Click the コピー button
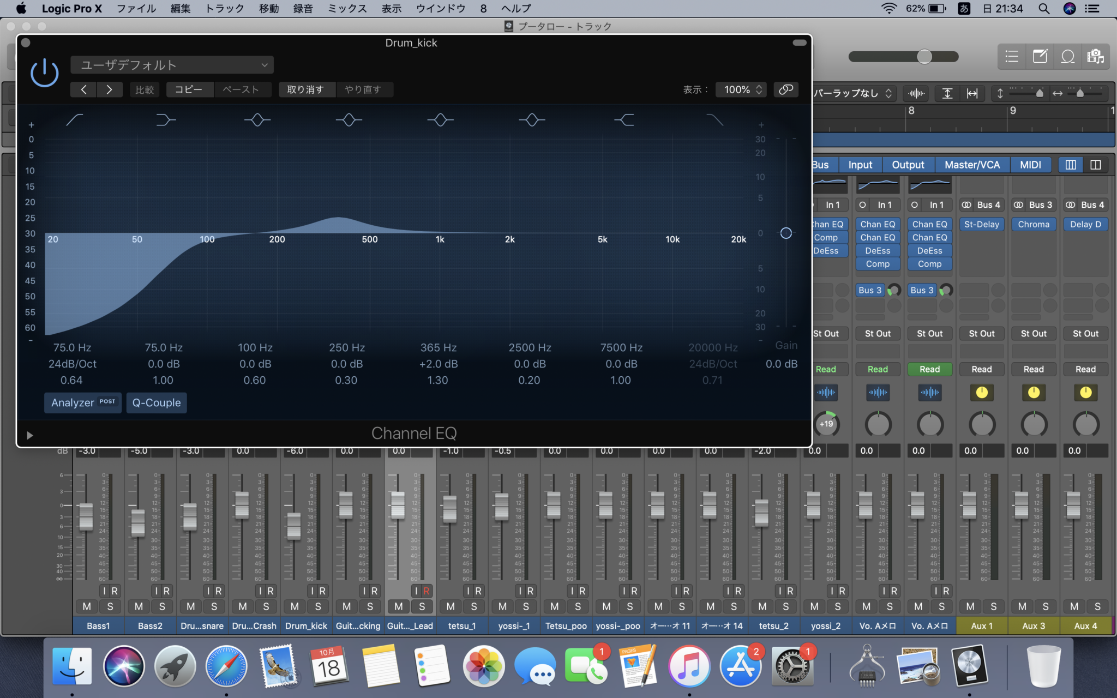 [x=189, y=89]
